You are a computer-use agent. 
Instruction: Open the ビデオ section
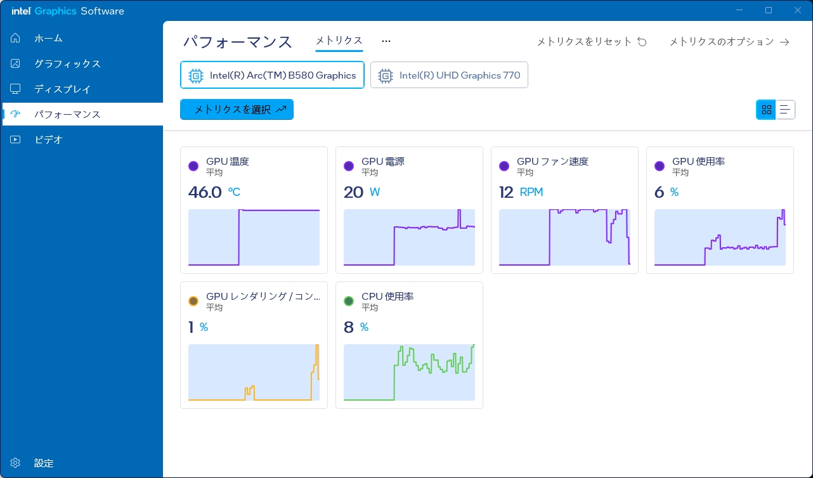[x=81, y=139]
